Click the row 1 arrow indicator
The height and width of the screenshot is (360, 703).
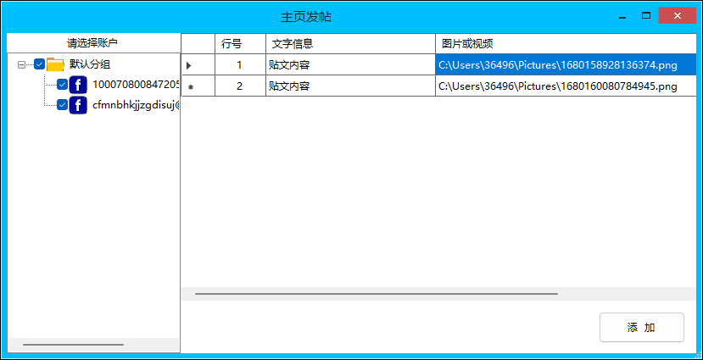189,65
